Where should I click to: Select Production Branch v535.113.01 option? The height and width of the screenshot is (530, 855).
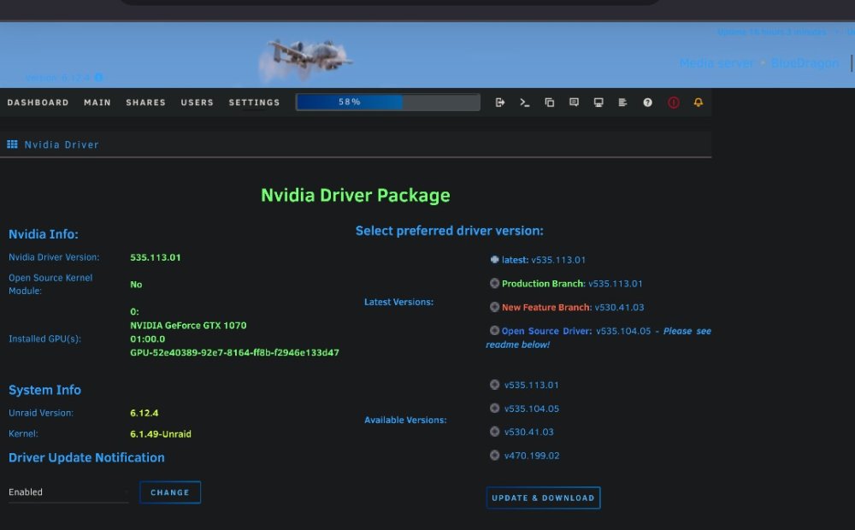494,283
